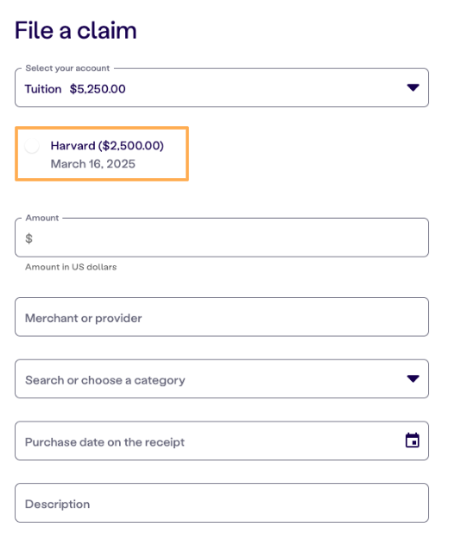Viewport: 455px width, 533px height.
Task: Click the account selector dropdown arrow
Action: tap(413, 88)
